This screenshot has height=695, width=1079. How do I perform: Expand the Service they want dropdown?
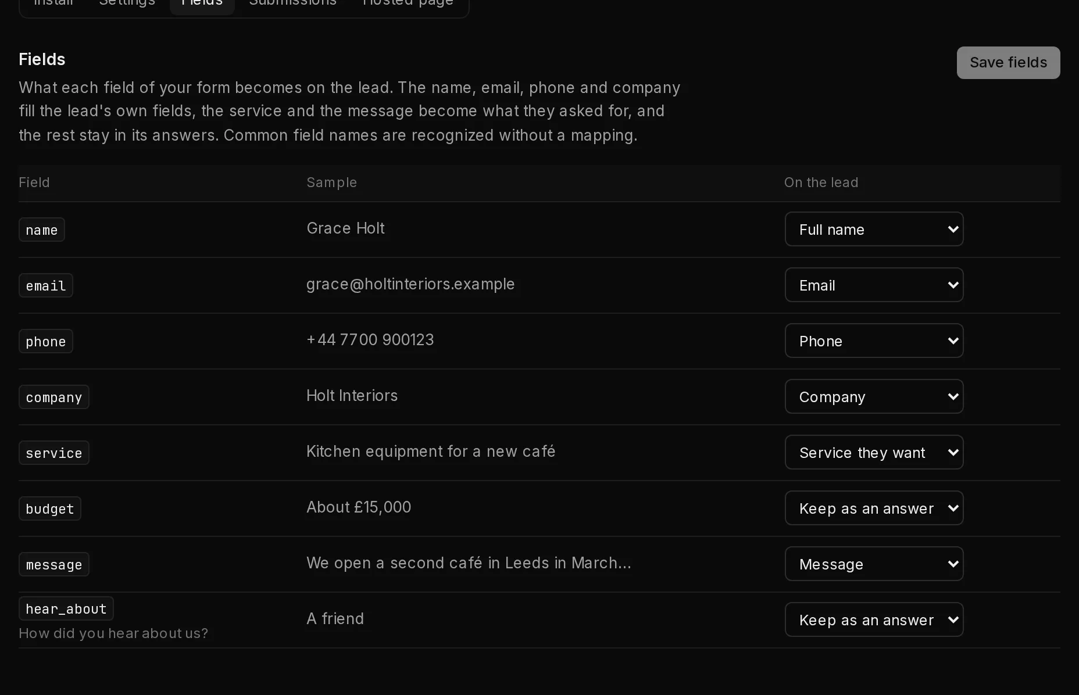point(874,452)
